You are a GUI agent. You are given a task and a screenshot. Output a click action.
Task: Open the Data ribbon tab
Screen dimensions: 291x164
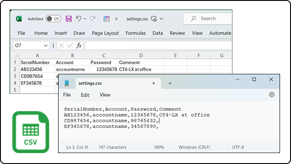point(157,33)
